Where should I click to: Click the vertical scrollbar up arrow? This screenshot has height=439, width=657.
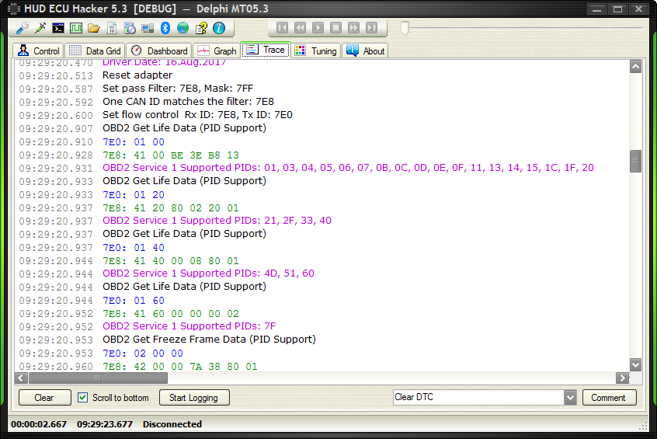click(635, 66)
